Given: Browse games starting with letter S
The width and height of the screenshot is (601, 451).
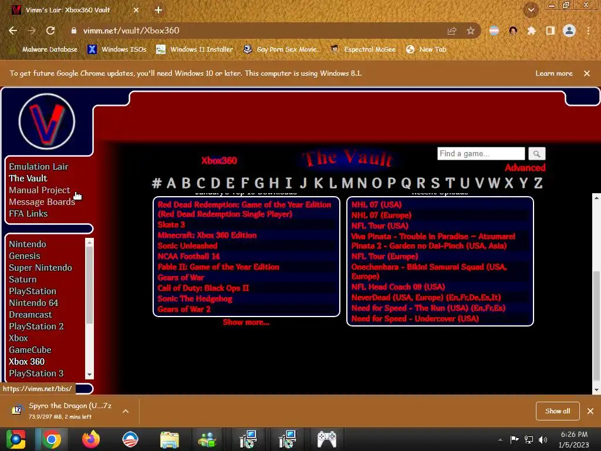Looking at the screenshot, I should coord(435,183).
